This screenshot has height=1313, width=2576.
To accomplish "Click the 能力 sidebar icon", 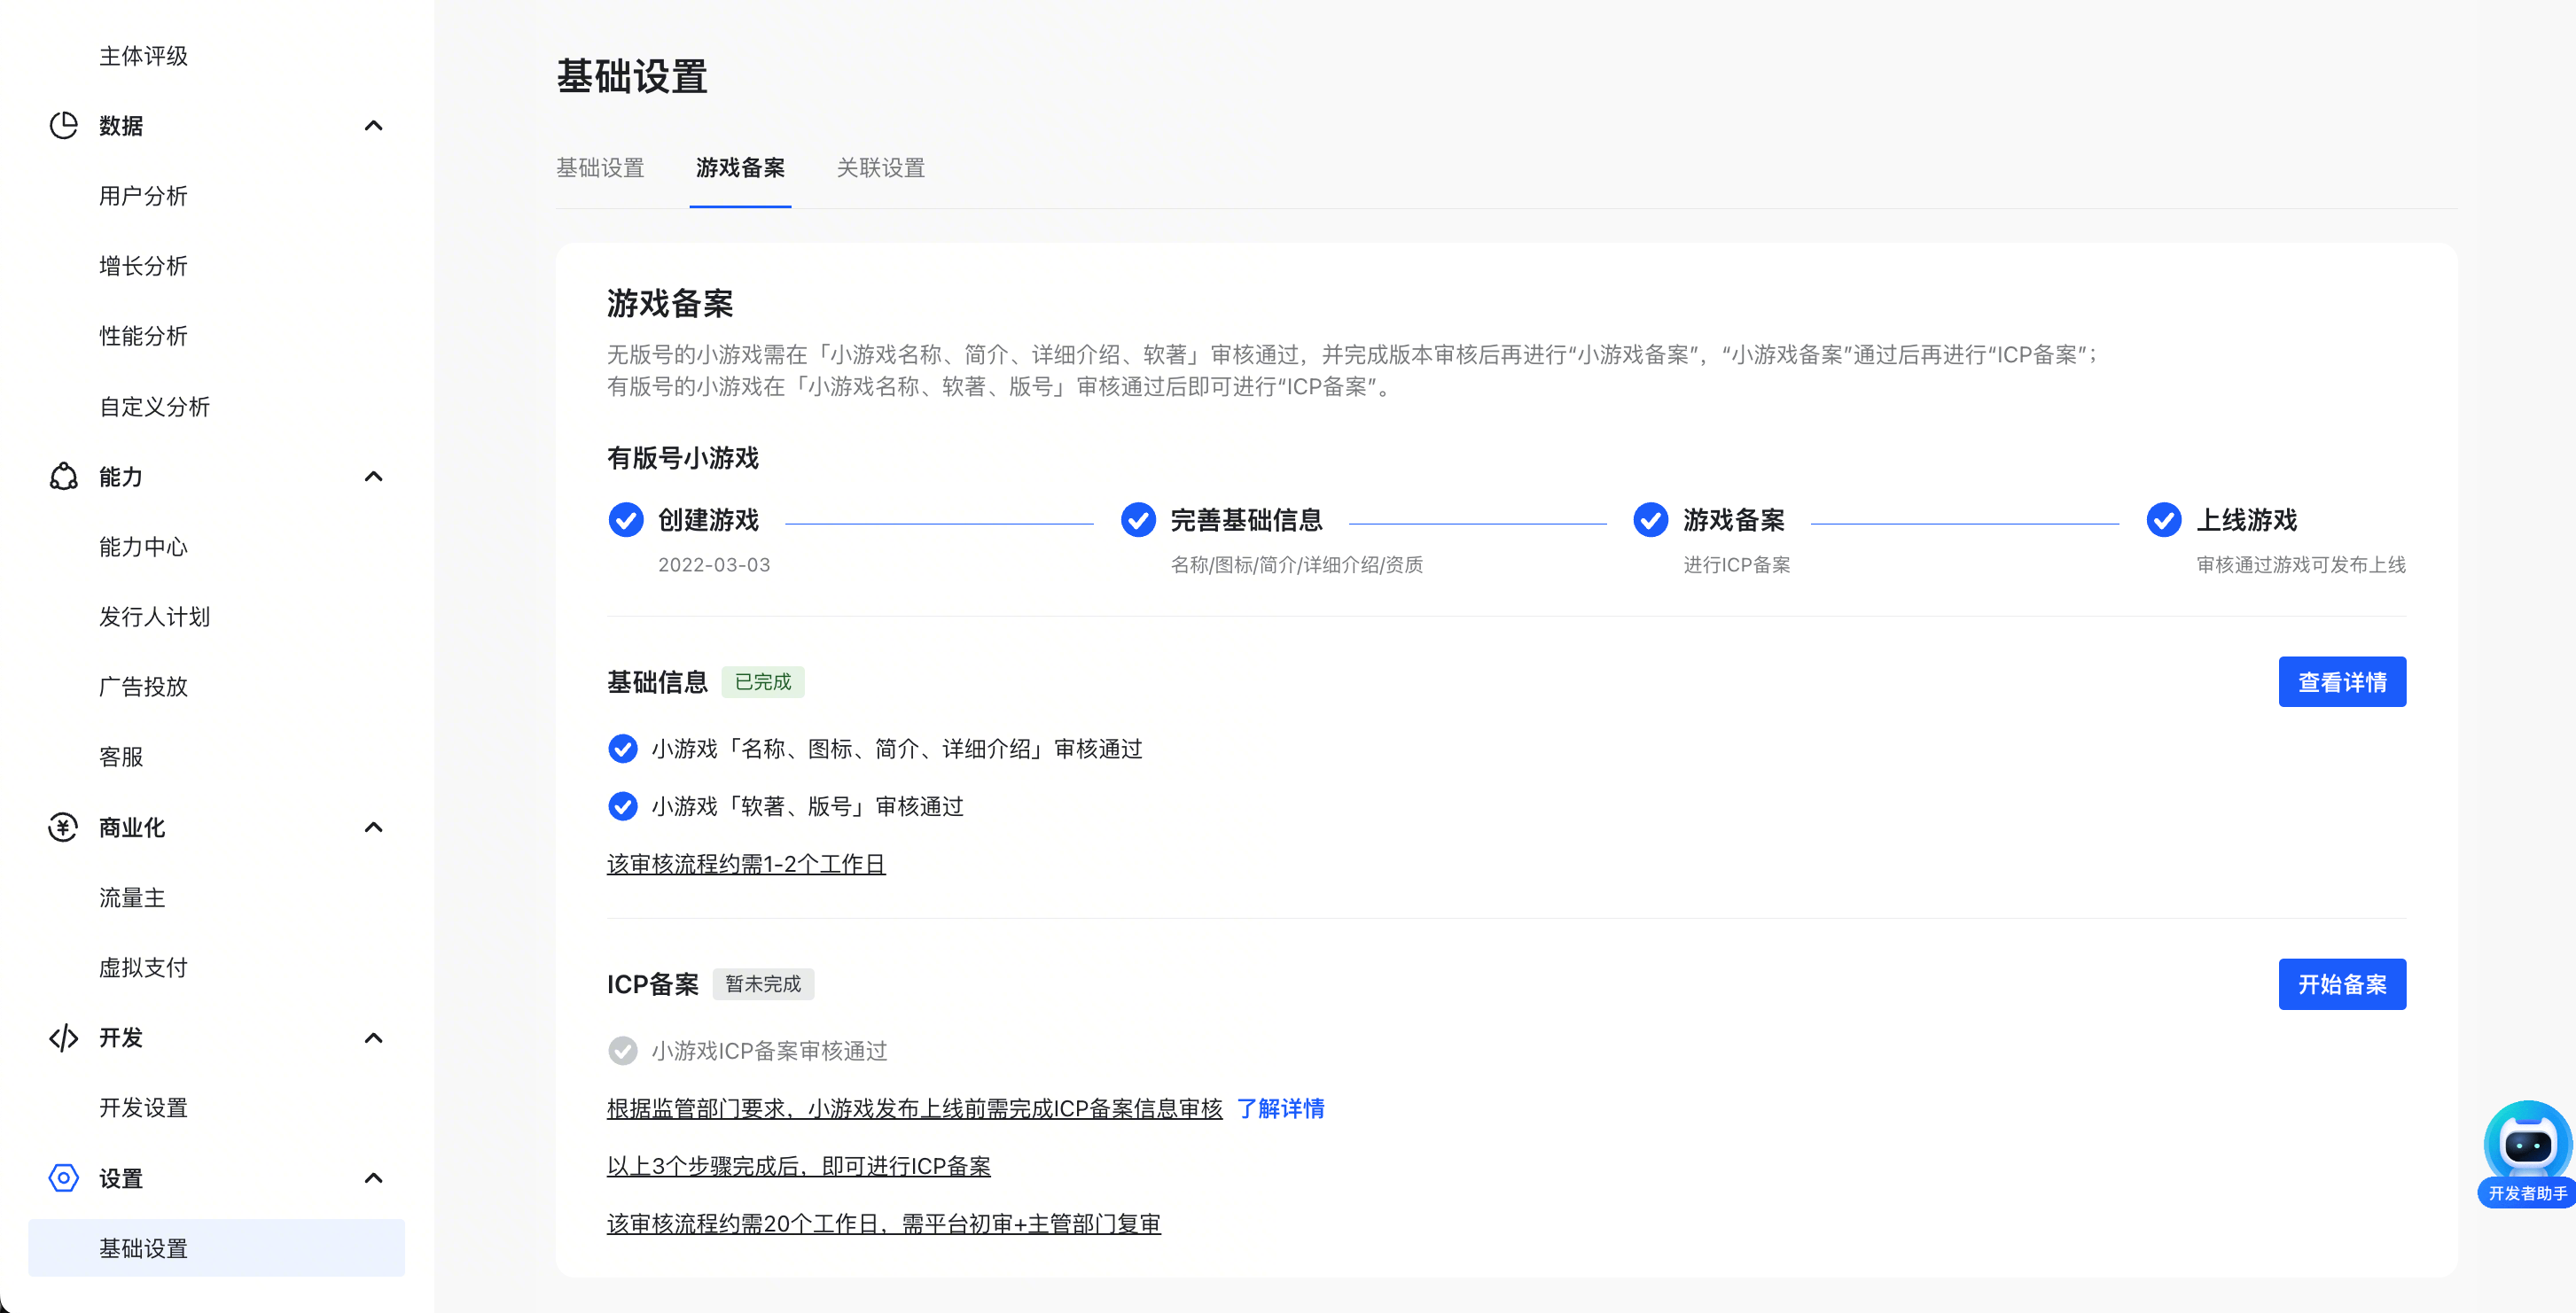I will pyautogui.click(x=63, y=477).
